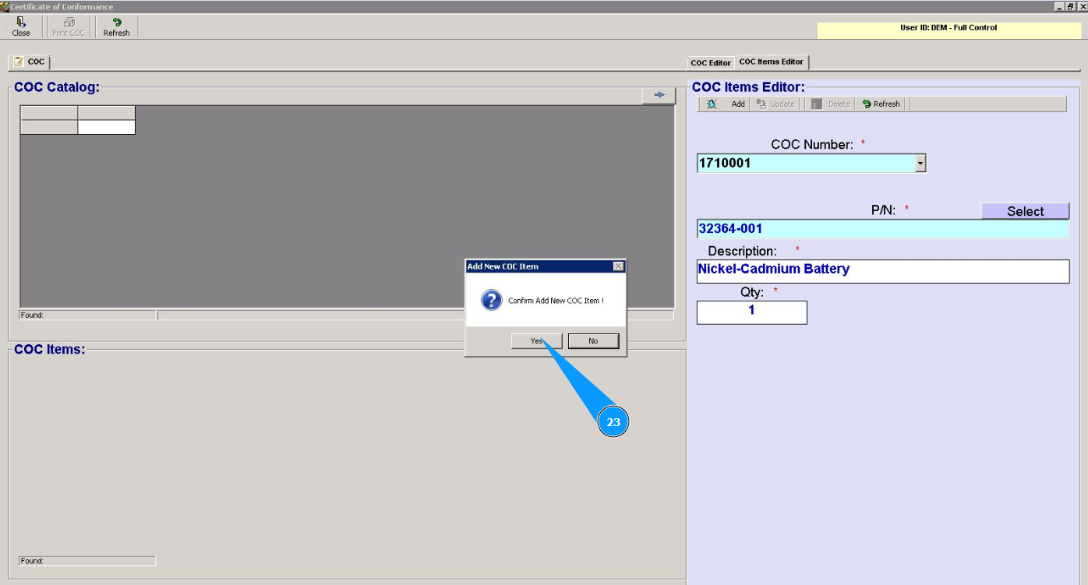The height and width of the screenshot is (585, 1088).
Task: Restore down the Certificate of Conformance window
Action: tap(1071, 6)
